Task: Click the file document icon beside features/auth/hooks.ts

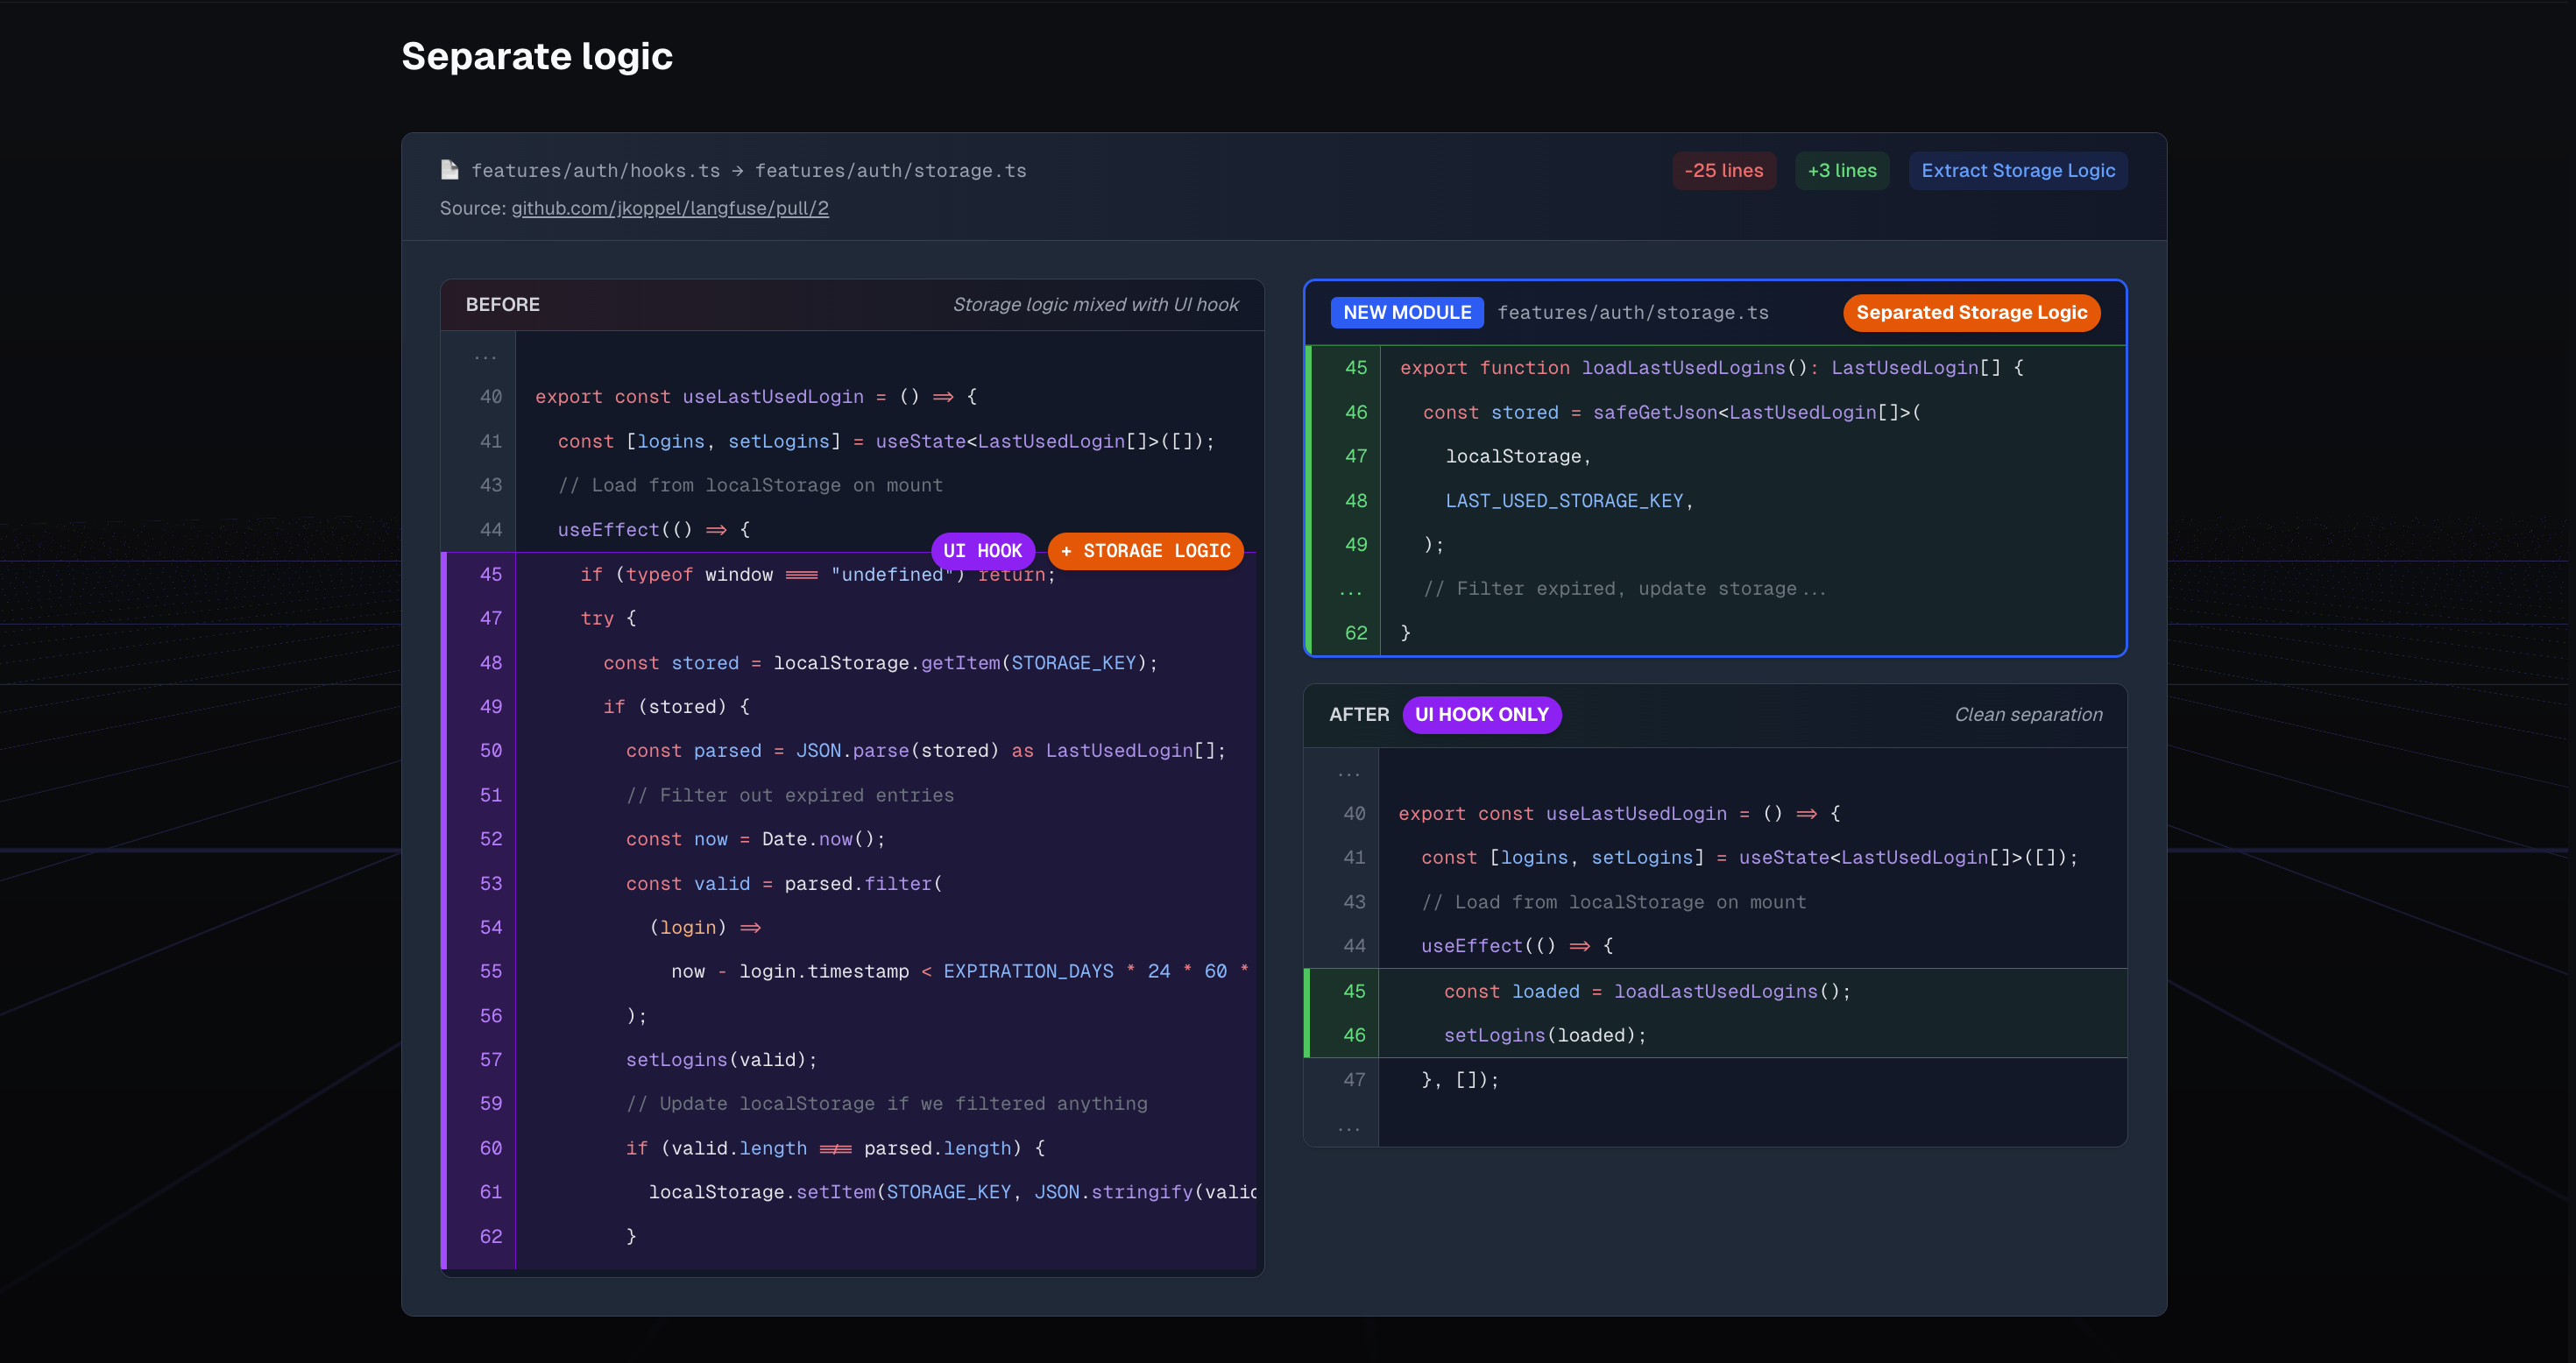Action: (450, 170)
